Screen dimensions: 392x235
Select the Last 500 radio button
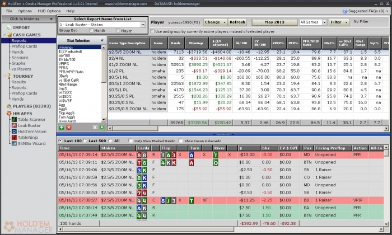85,141
